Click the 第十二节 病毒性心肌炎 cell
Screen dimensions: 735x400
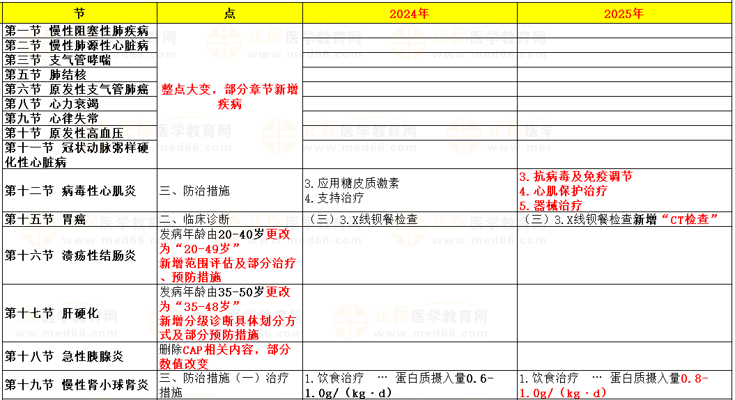[x=79, y=191]
